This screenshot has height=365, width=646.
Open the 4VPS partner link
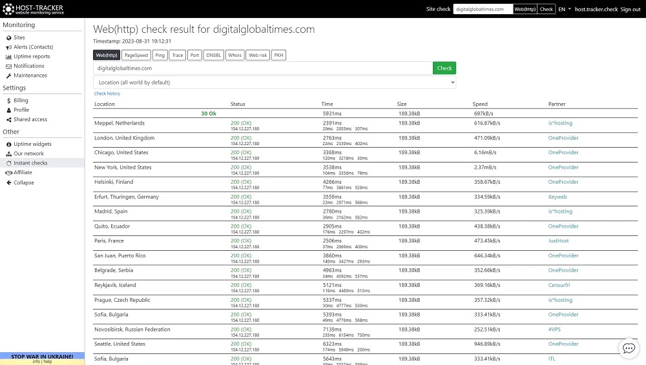[x=554, y=330]
